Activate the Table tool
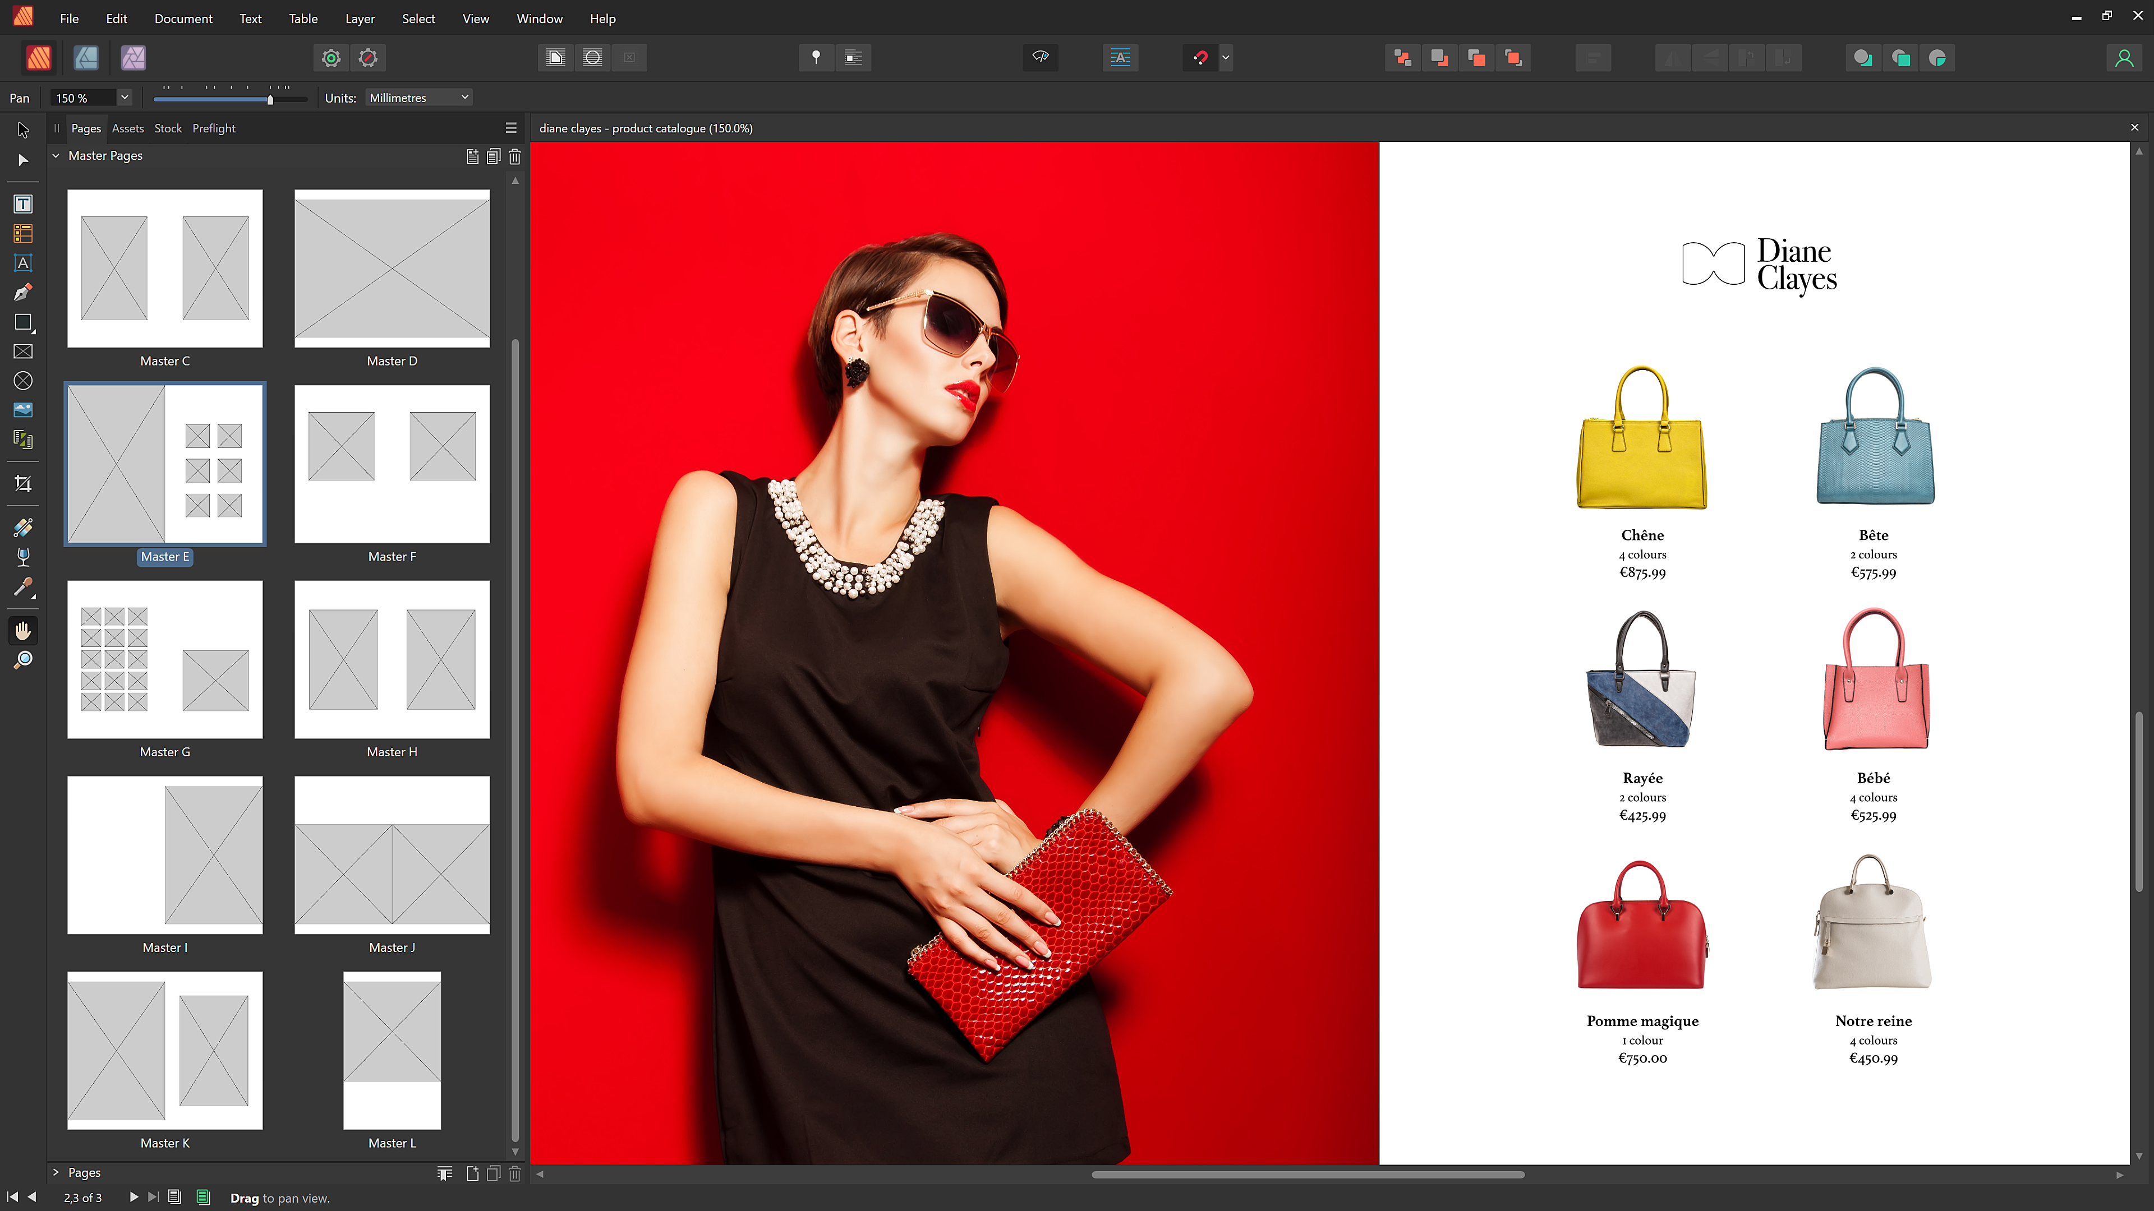Viewport: 2154px width, 1211px height. coord(22,234)
